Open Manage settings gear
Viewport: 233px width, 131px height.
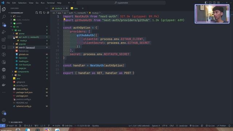click(4, 120)
